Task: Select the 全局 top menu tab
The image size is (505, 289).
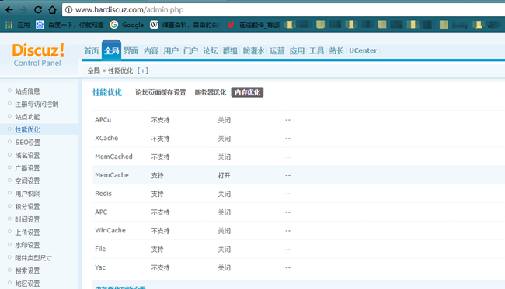Action: (x=111, y=50)
